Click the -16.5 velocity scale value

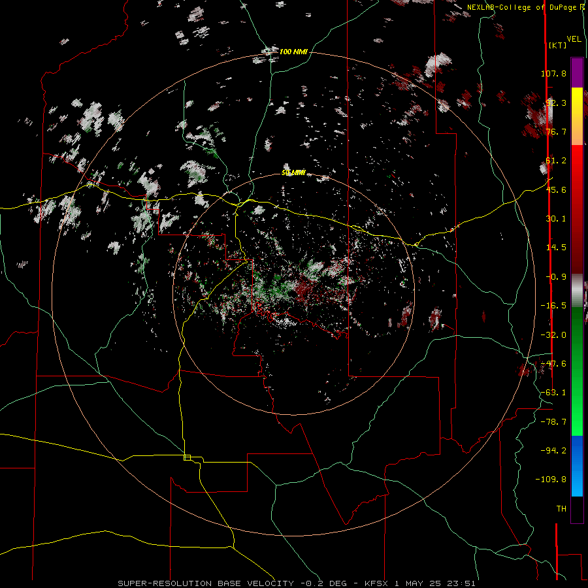[553, 306]
